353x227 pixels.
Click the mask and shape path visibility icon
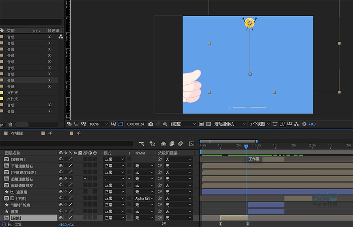[x=121, y=124]
